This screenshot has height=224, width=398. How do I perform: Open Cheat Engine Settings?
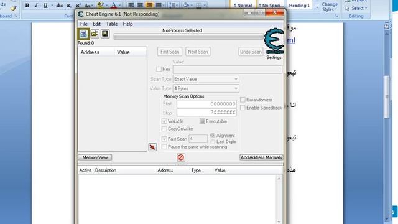[x=274, y=58]
